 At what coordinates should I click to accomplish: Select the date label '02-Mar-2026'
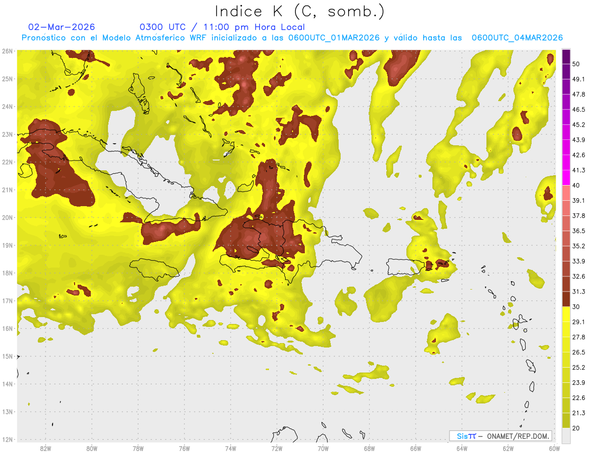[x=62, y=27]
